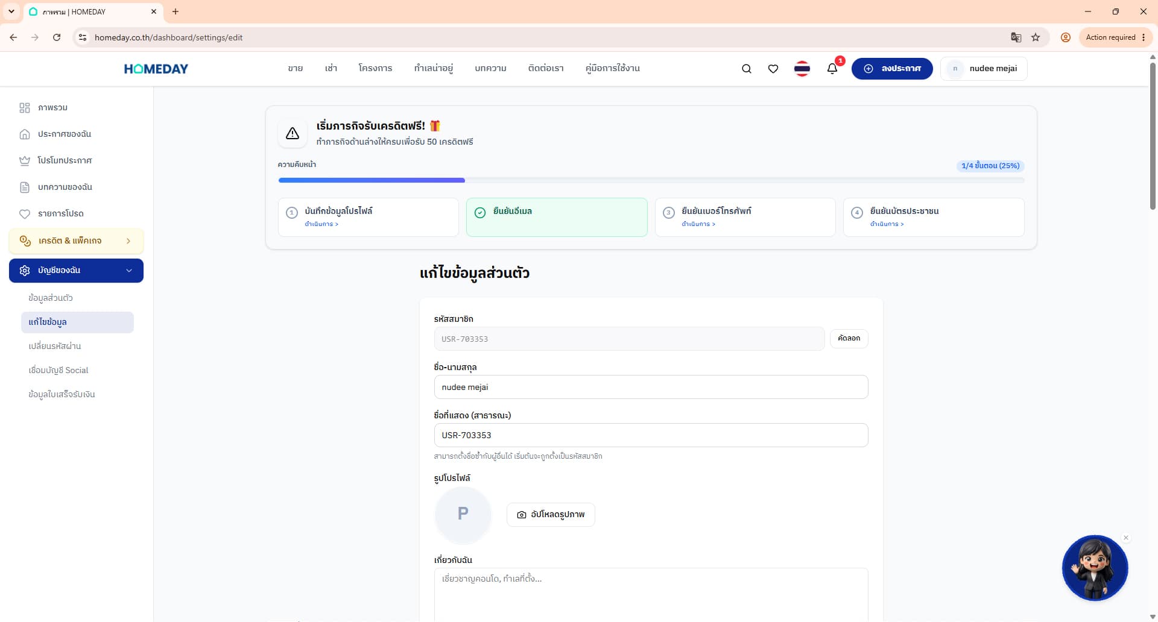Click the HOMEDAY logo
This screenshot has width=1158, height=622.
click(x=156, y=69)
